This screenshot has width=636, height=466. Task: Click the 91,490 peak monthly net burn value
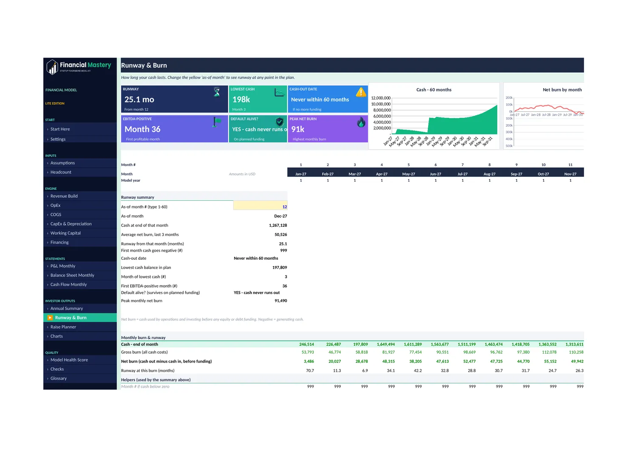[281, 301]
